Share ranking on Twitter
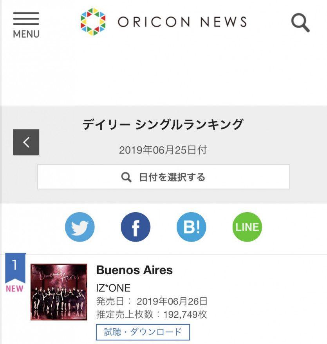327x344 pixels. pyautogui.click(x=80, y=227)
